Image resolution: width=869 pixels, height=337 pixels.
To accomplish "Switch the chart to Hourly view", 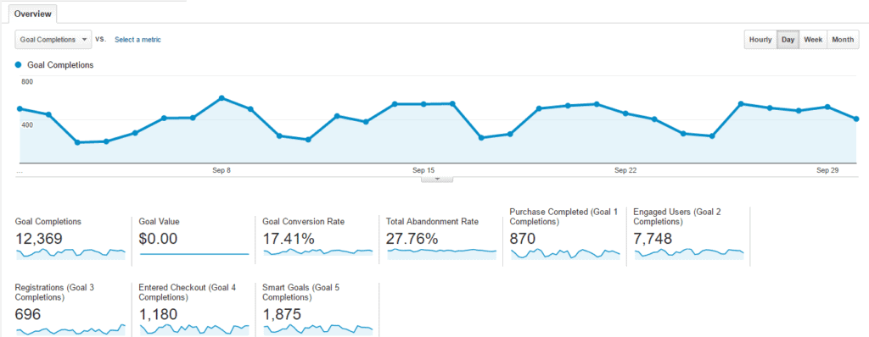I will 760,40.
